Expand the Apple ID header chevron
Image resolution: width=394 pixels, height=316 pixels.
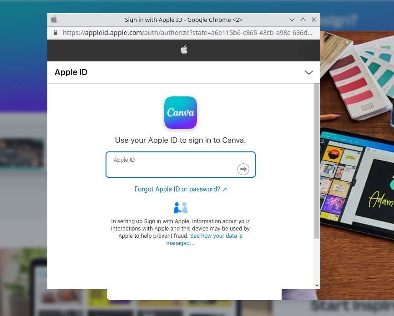[309, 72]
